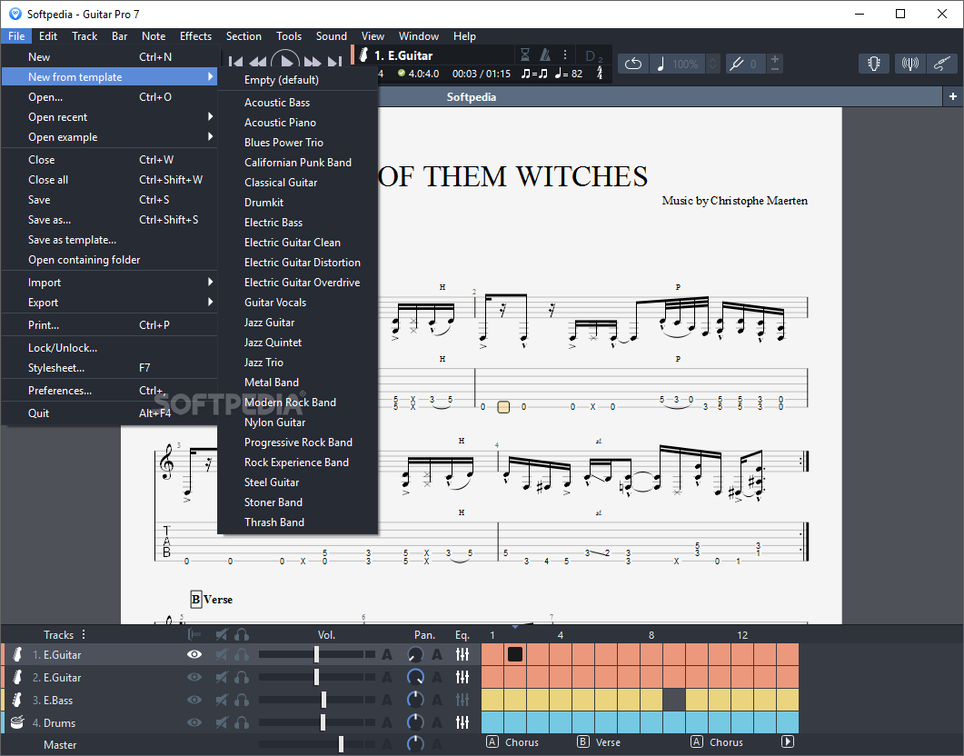This screenshot has height=756, width=964.
Task: Mute the 4. Drums track
Action: [x=222, y=722]
